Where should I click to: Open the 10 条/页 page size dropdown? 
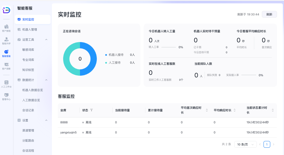click(x=246, y=144)
